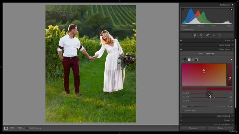Expand the Detail panel triangle
This screenshot has height=134, width=239.
coord(233,120)
